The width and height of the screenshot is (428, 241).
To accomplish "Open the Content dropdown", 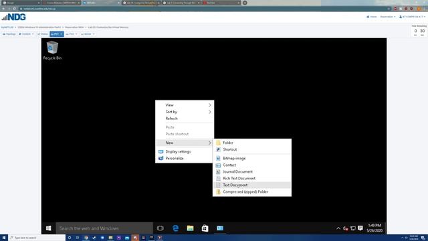I will point(26,34).
